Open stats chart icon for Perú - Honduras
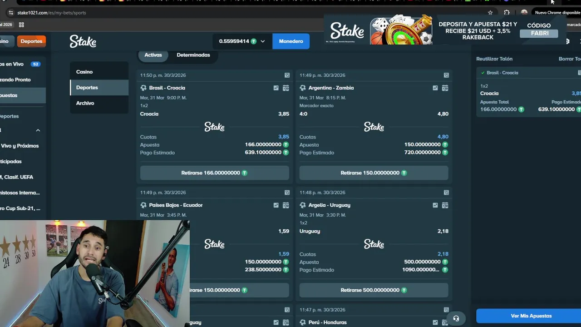581x327 pixels. (435, 322)
